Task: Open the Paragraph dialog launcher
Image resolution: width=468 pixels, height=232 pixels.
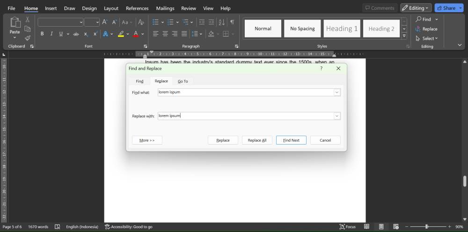Action: tap(236, 46)
